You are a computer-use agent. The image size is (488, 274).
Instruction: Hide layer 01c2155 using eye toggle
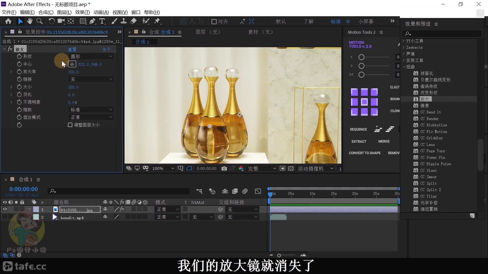[x=5, y=209]
